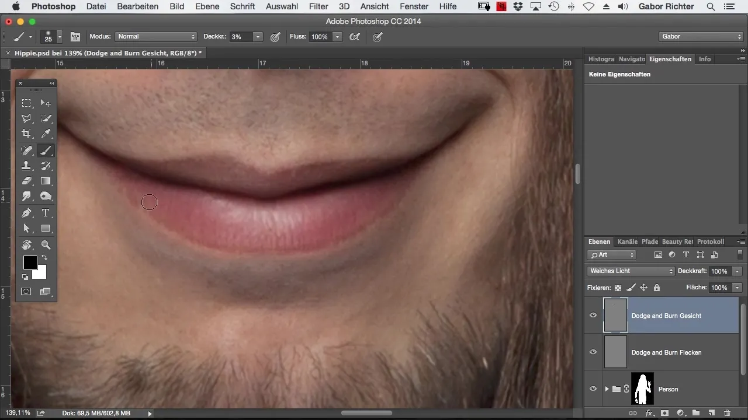Select the Gradient tool
The width and height of the screenshot is (748, 420).
coord(46,181)
